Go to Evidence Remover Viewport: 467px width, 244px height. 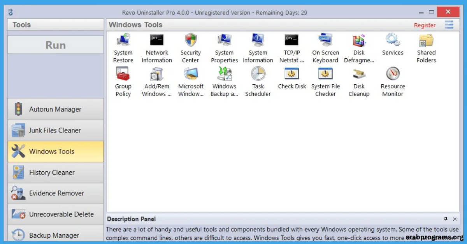[56, 193]
